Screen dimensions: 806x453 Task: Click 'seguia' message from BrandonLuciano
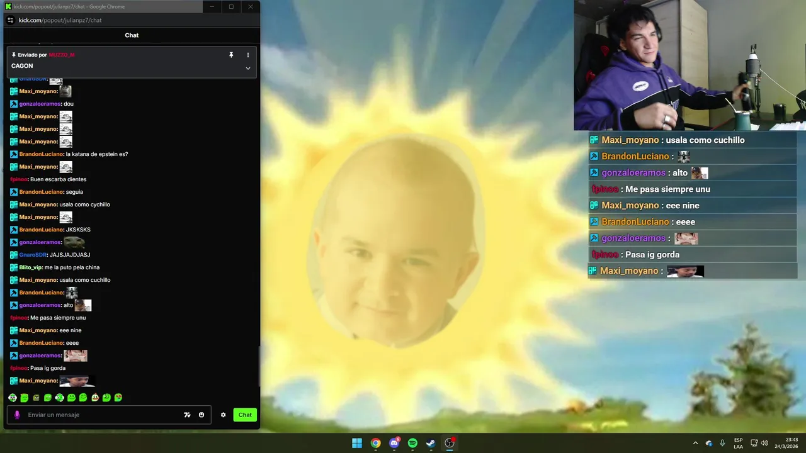(x=74, y=192)
